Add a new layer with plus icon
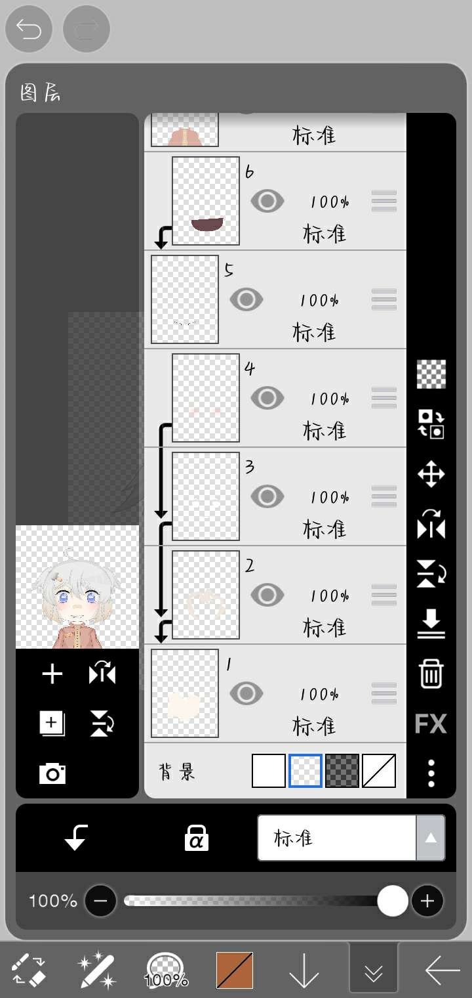The height and width of the screenshot is (998, 472). (x=52, y=674)
